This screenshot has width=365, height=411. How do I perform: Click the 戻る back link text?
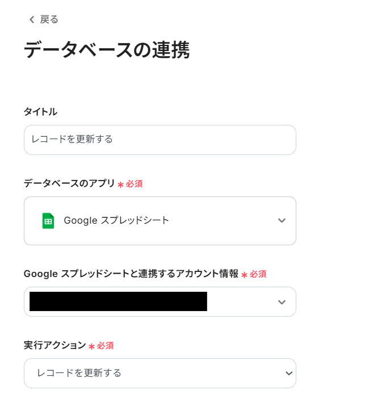coord(49,20)
